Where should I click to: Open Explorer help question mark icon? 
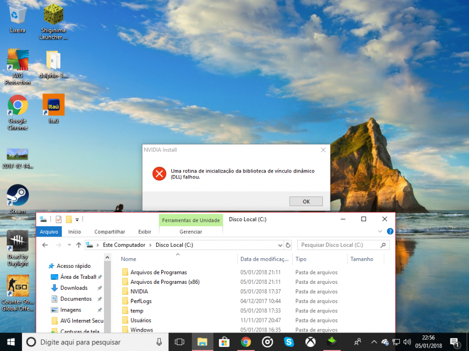tap(390, 231)
